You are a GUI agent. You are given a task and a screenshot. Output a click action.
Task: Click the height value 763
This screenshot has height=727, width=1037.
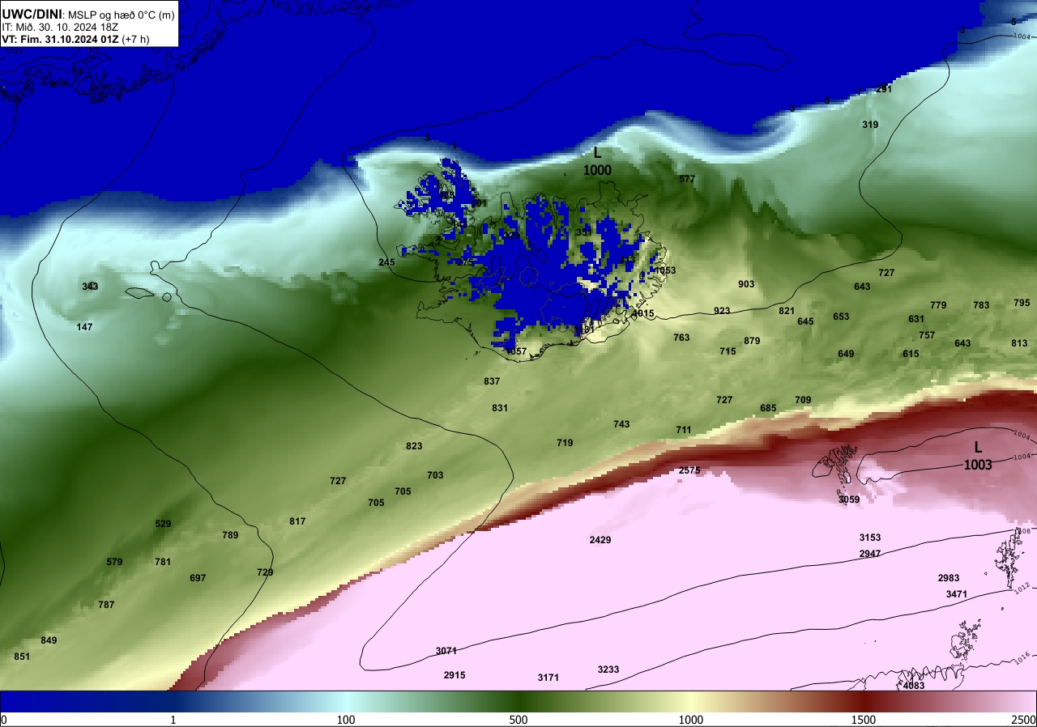pos(681,338)
